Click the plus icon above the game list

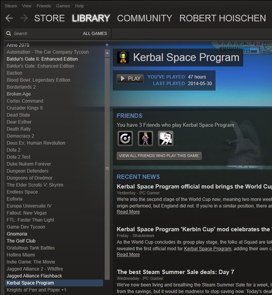click(x=107, y=45)
